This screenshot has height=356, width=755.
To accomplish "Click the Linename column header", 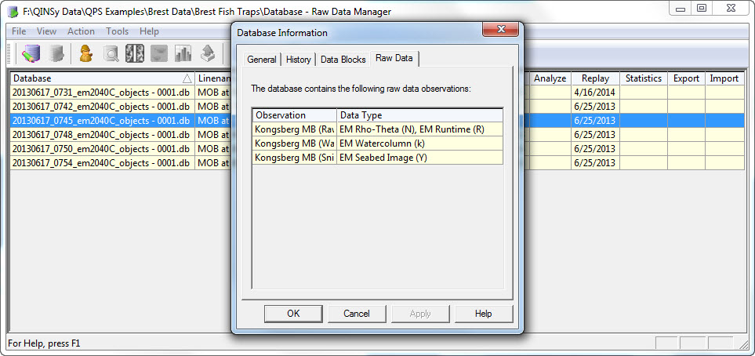I will [214, 78].
